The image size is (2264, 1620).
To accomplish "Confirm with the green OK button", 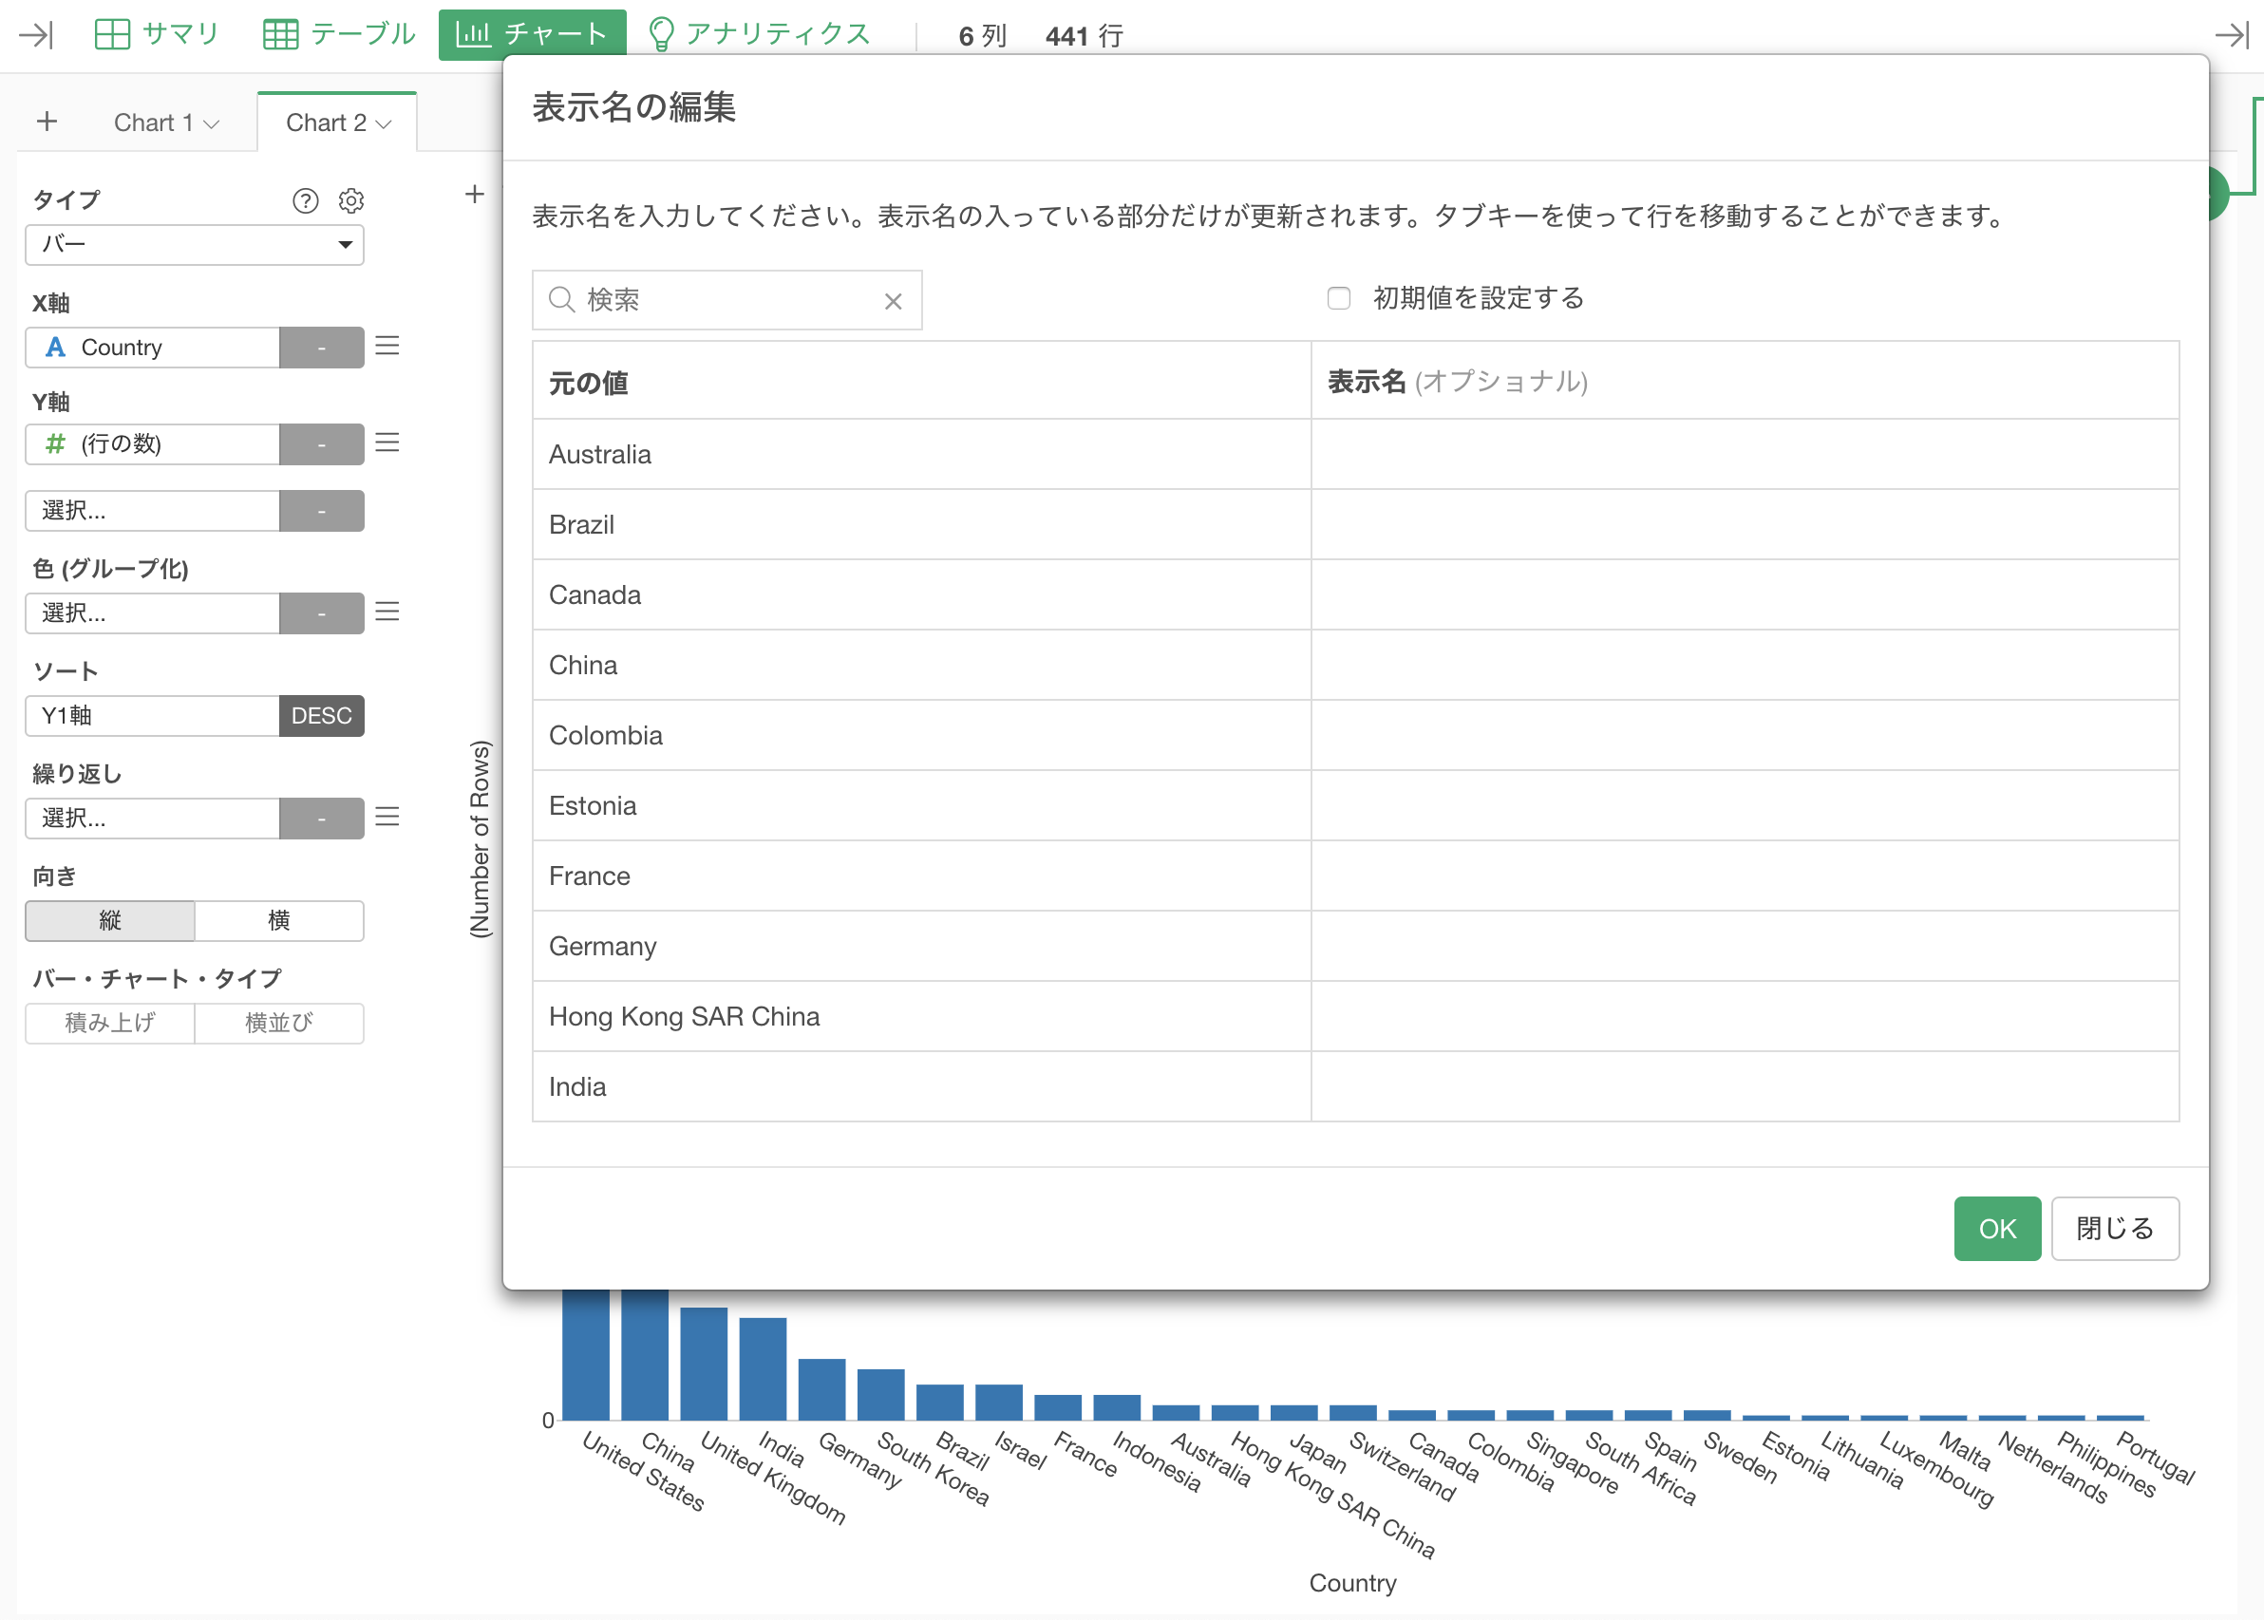I will pyautogui.click(x=1997, y=1229).
